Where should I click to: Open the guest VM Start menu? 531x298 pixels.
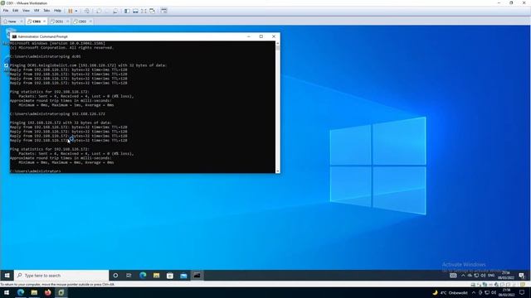pyautogui.click(x=7, y=276)
